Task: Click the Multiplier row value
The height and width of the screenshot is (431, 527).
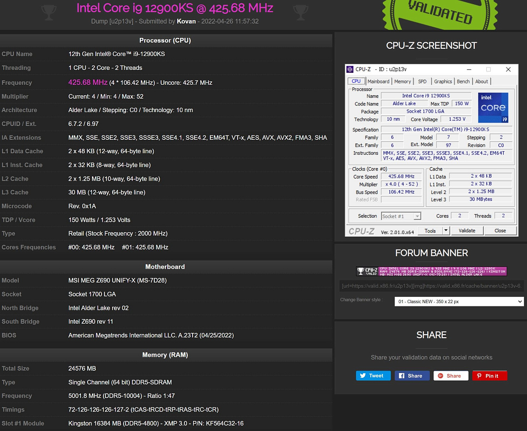Action: click(106, 96)
